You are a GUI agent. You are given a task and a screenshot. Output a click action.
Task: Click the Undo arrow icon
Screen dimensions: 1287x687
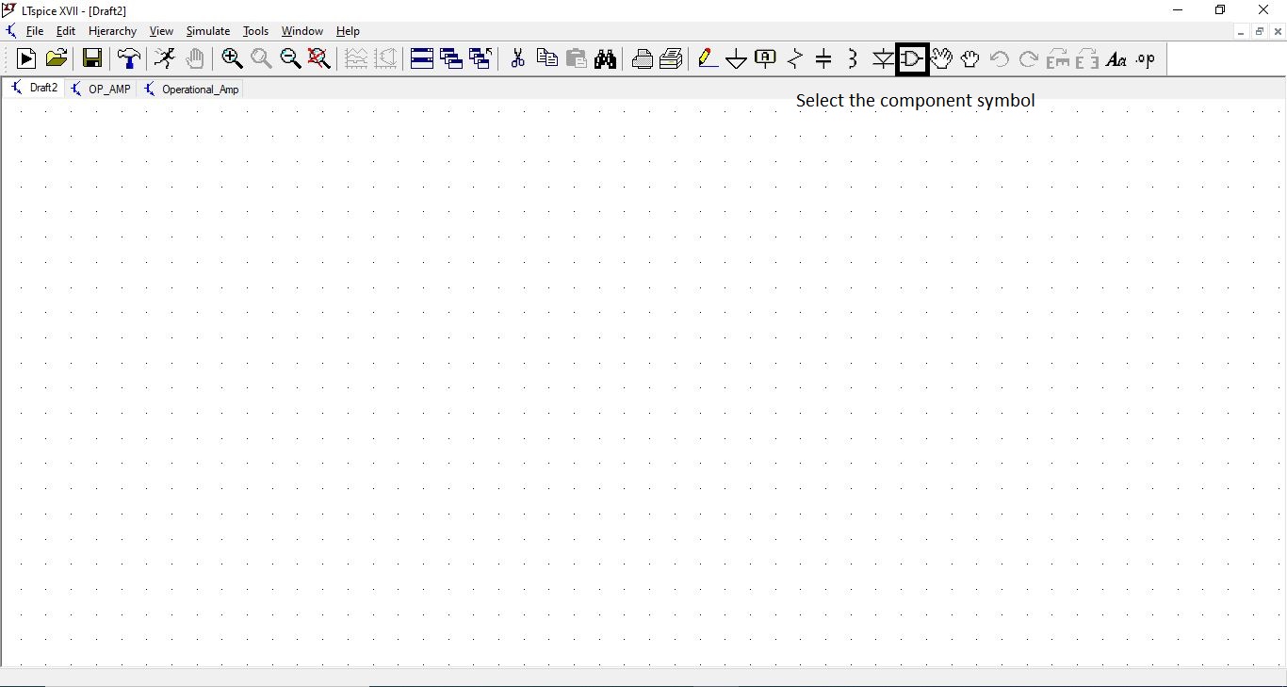(x=1000, y=59)
